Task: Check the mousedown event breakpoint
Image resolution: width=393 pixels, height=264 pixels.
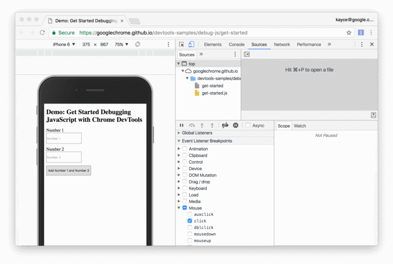Action: (190, 234)
